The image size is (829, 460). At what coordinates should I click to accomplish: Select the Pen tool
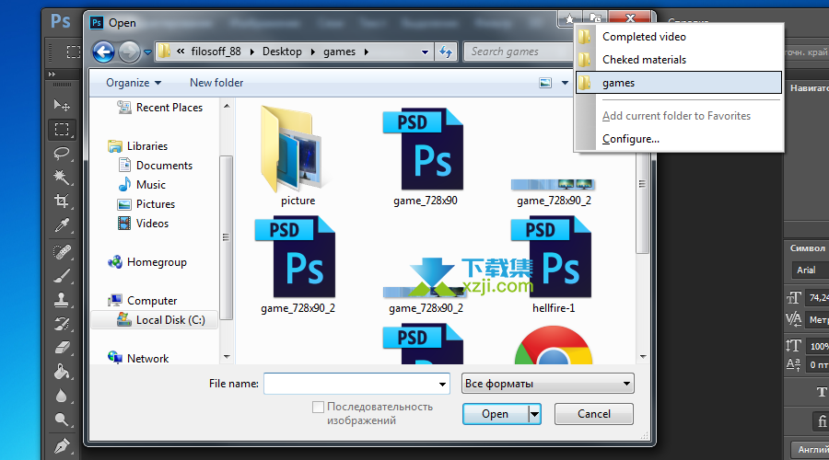pos(62,446)
